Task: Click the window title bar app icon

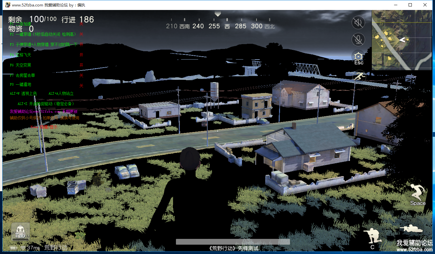Action: click(x=7, y=5)
